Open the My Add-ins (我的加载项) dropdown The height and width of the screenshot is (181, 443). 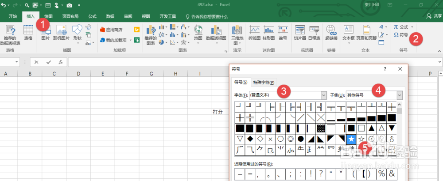[131, 40]
